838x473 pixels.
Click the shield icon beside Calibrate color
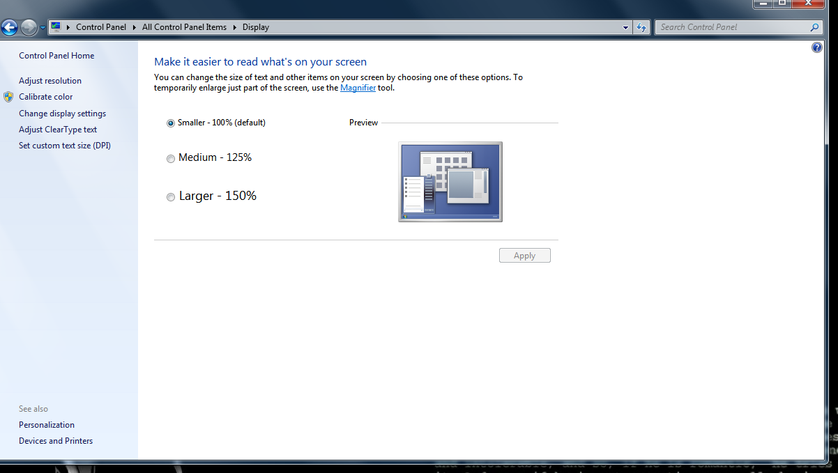coord(8,97)
